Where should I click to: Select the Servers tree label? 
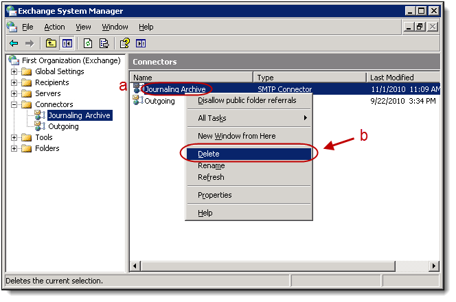(x=48, y=93)
